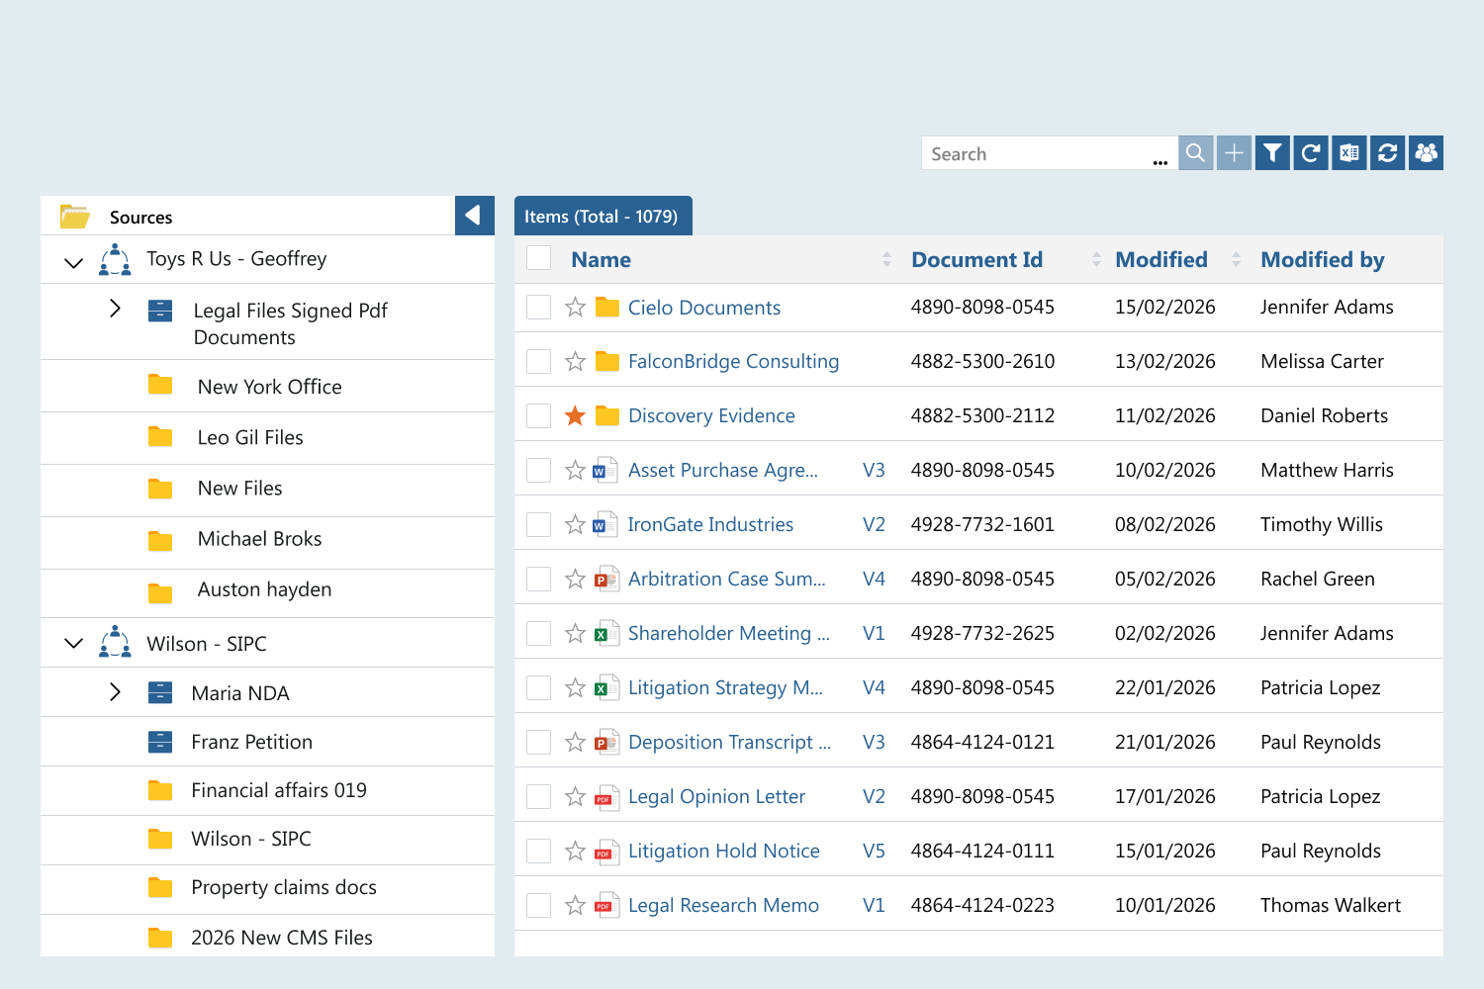Add a new item using the plus icon
1484x989 pixels.
[1234, 152]
